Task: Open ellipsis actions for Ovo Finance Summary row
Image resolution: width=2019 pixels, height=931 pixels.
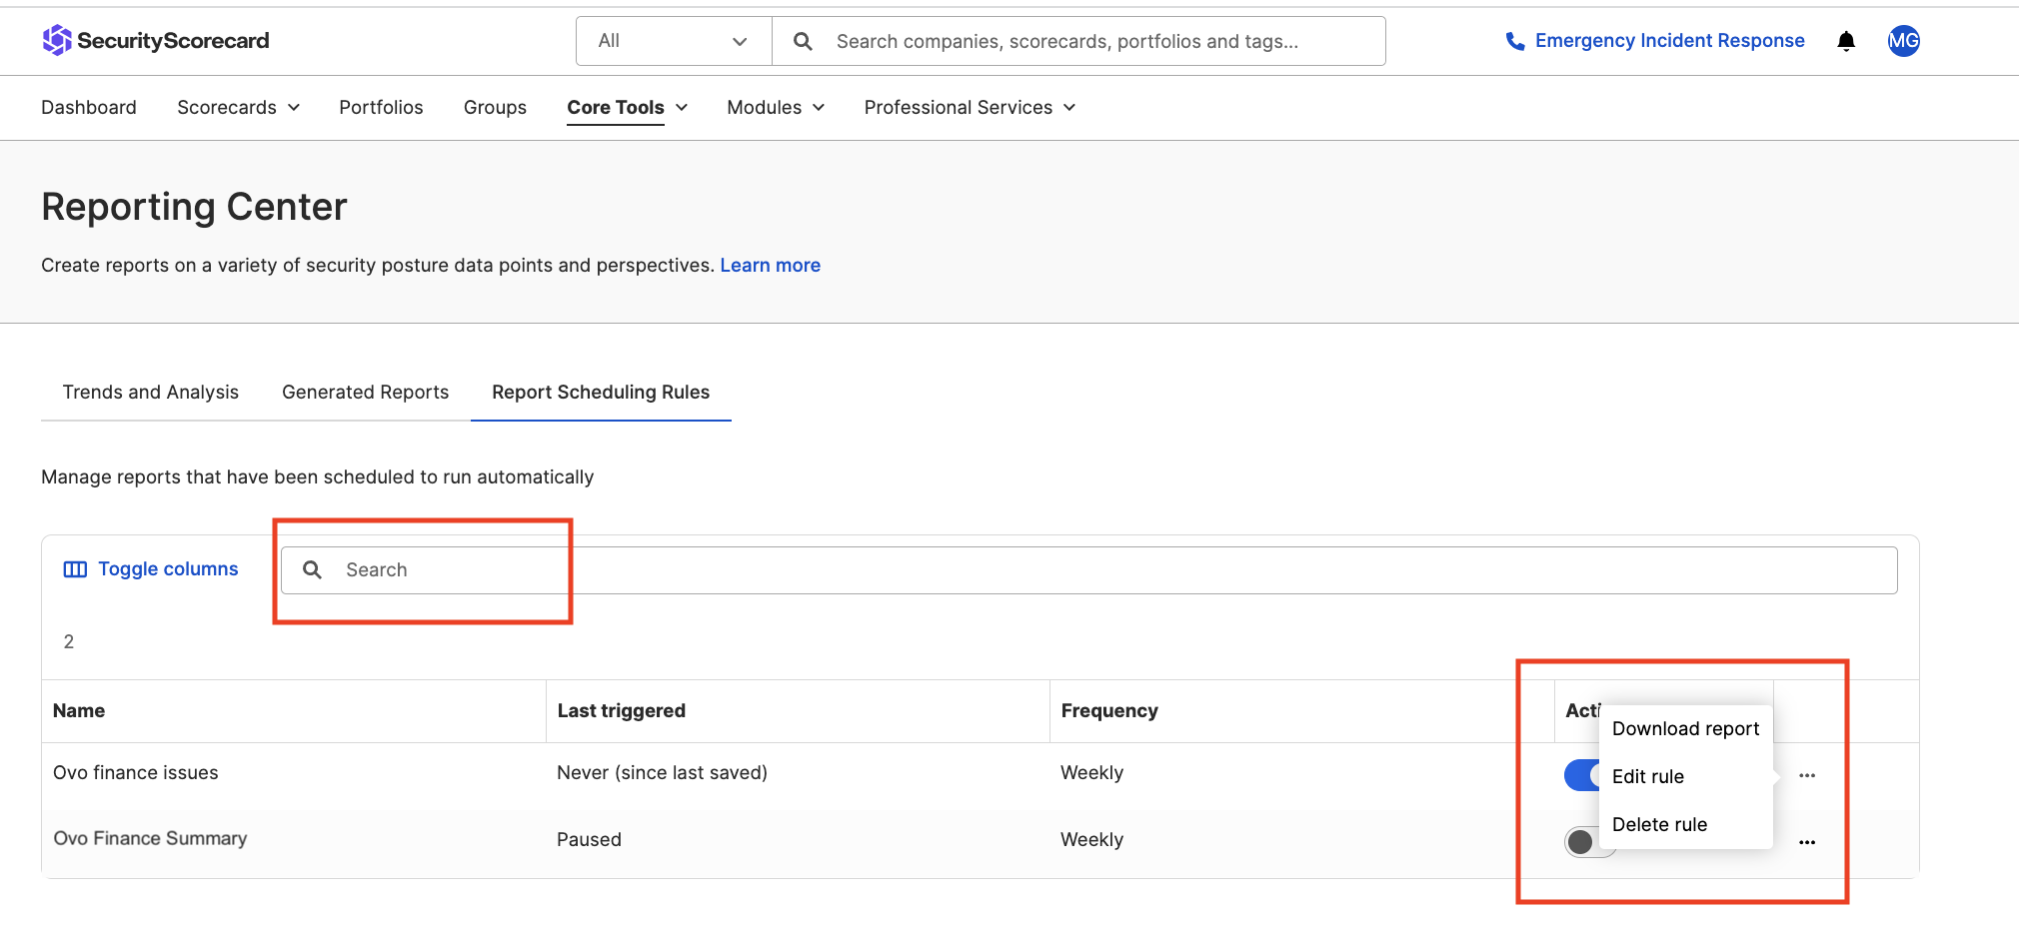Action: [x=1807, y=842]
